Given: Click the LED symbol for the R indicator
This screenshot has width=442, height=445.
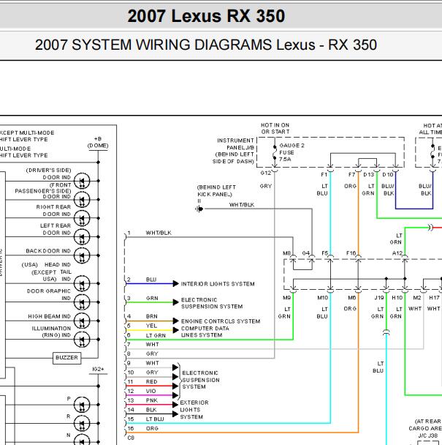Looking at the screenshot, I should coord(82,423).
